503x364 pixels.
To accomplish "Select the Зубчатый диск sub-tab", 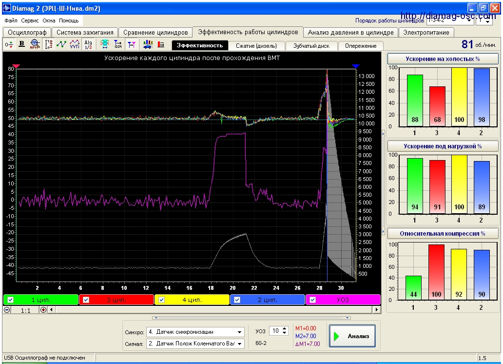I will click(311, 45).
